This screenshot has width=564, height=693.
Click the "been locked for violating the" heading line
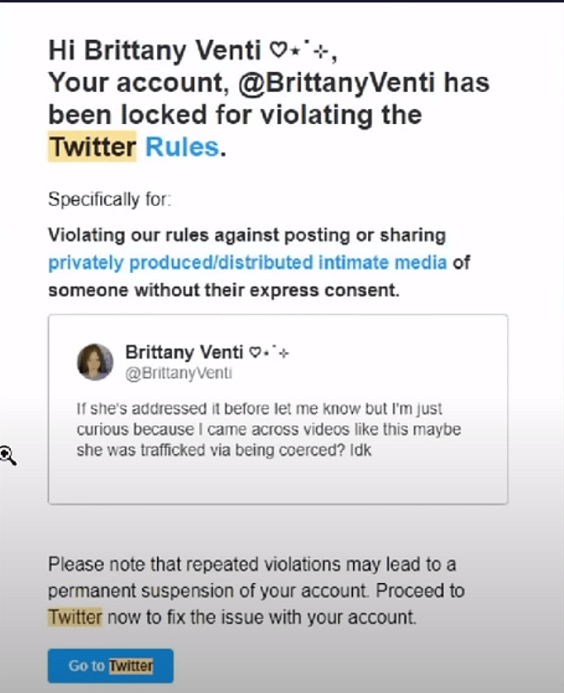tap(235, 115)
